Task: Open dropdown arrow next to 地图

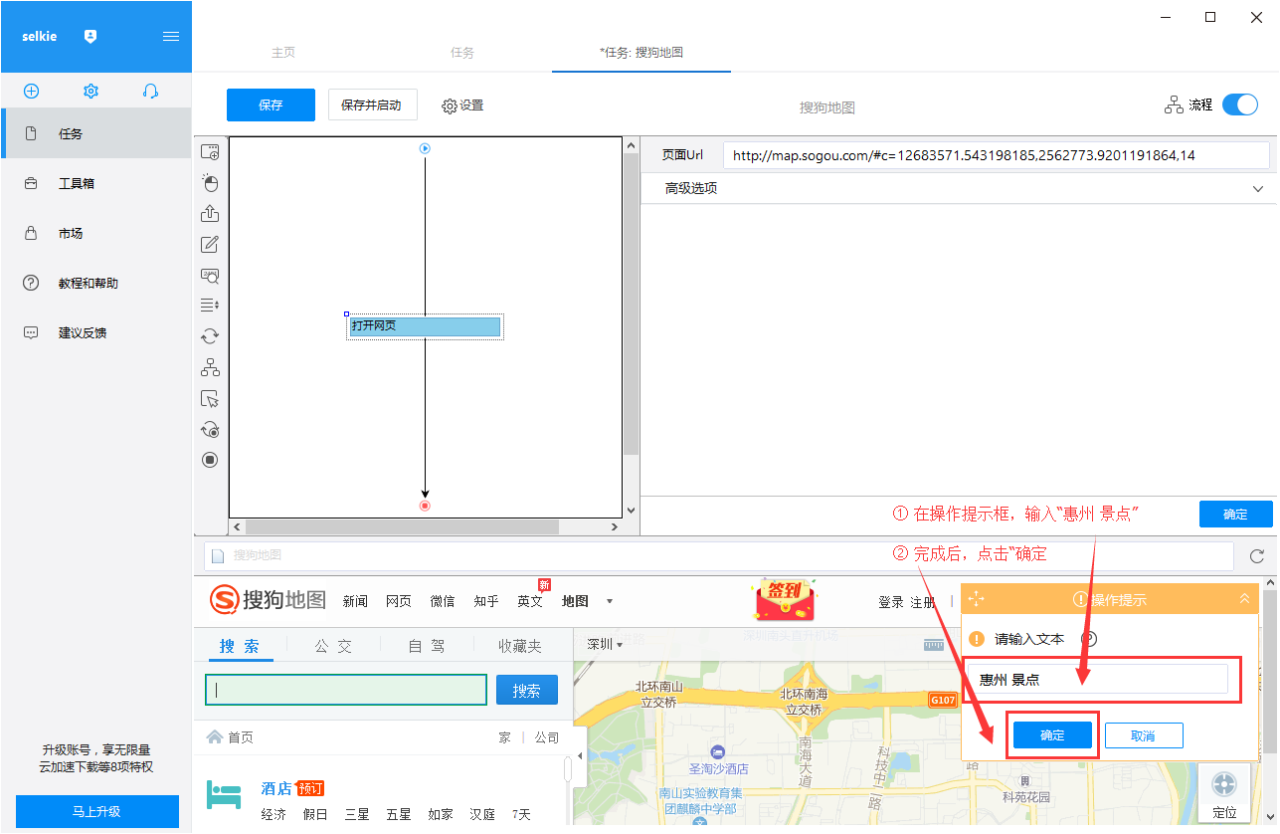Action: coord(610,601)
